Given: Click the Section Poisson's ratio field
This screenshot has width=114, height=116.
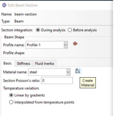Looking at the screenshot, I should coord(57,81).
